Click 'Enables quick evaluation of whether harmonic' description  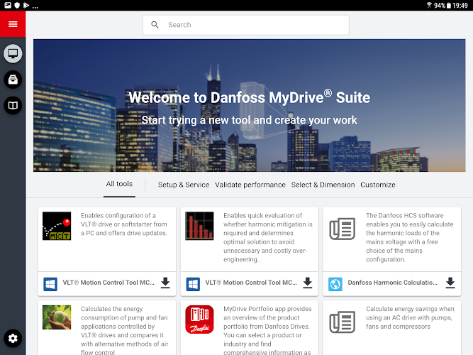coord(268,237)
